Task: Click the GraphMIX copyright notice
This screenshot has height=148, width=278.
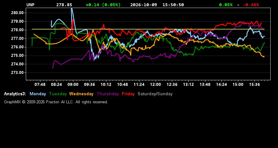Action: pyautogui.click(x=56, y=102)
